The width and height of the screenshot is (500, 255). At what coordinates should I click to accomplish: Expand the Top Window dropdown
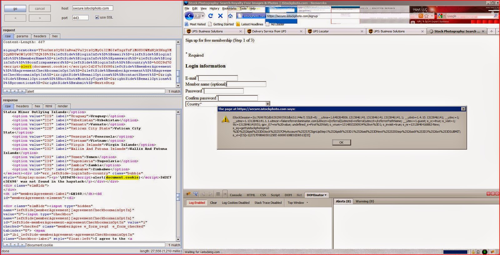(x=298, y=203)
